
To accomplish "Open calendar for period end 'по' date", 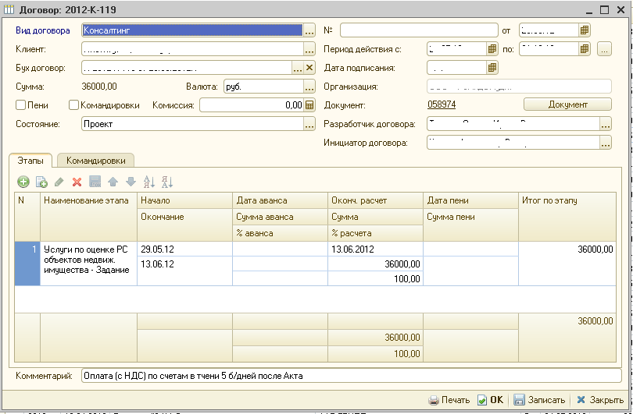I will coord(584,49).
